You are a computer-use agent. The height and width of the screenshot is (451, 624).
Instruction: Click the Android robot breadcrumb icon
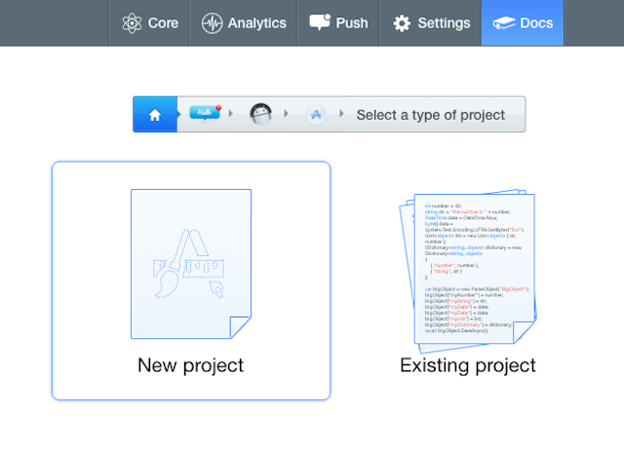click(260, 114)
